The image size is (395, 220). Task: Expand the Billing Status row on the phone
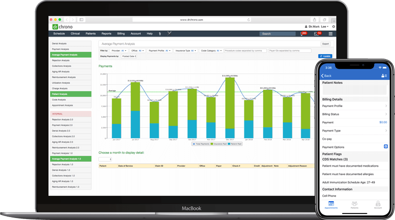click(355, 114)
